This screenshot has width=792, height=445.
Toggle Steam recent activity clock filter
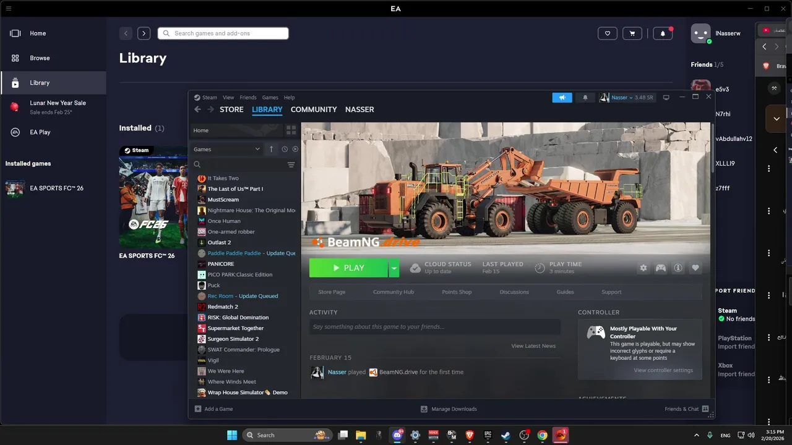pyautogui.click(x=285, y=149)
